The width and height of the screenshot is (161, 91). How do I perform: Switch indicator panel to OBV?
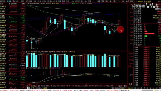point(73,86)
